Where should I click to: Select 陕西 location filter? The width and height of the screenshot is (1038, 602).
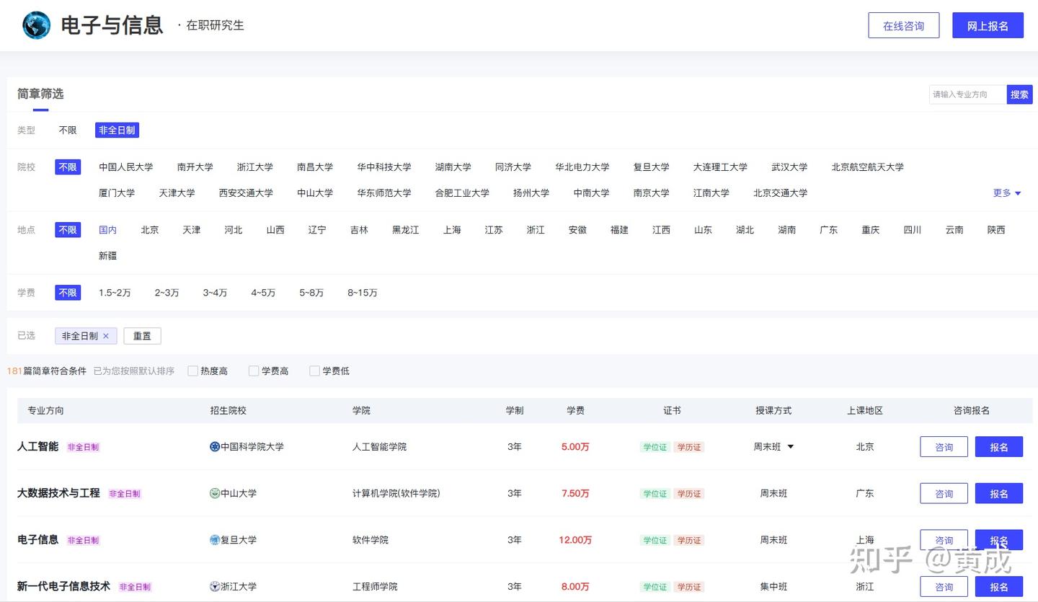click(996, 230)
